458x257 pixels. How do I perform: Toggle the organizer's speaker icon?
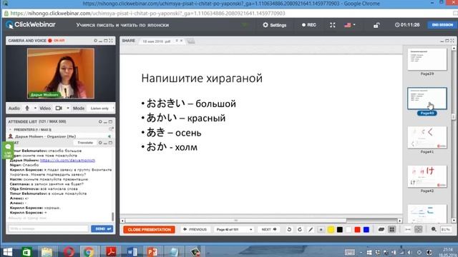pyautogui.click(x=109, y=136)
